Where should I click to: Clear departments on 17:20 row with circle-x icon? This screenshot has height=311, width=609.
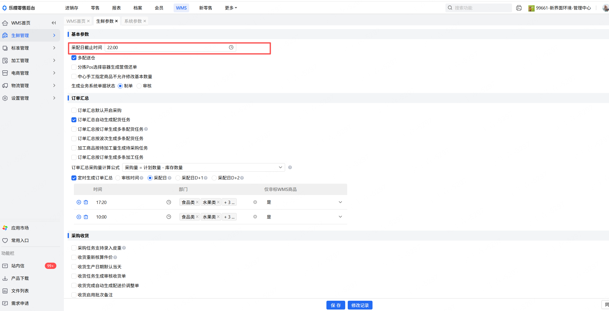tap(255, 202)
